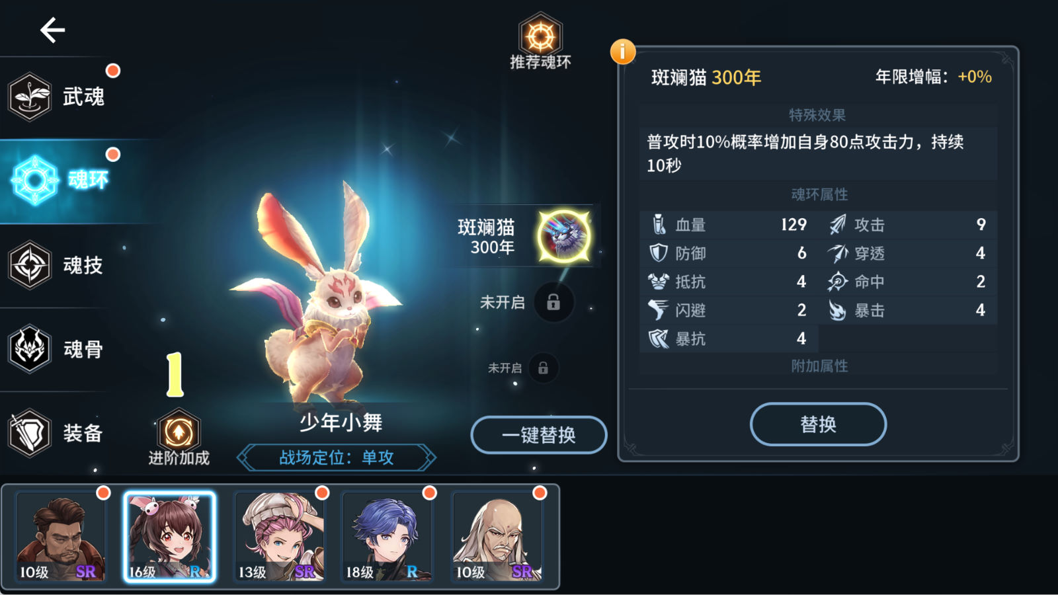The height and width of the screenshot is (595, 1058).
Task: Open the 进阶加成 bonus icon
Action: pos(179,438)
